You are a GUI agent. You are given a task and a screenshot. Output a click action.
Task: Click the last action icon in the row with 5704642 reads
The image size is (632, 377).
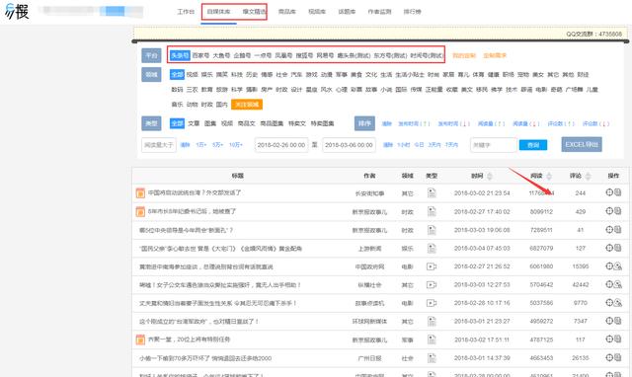point(618,284)
